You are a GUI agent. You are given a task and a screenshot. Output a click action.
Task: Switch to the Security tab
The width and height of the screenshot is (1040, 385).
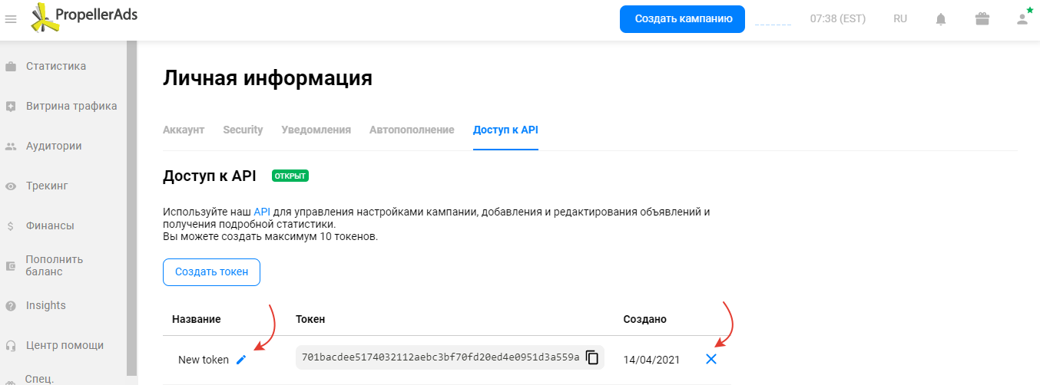tap(243, 130)
